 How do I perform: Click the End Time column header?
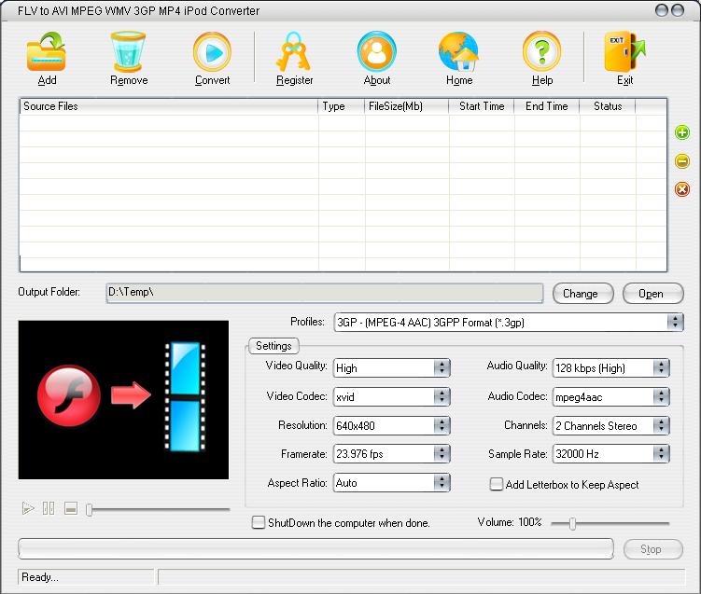point(547,106)
